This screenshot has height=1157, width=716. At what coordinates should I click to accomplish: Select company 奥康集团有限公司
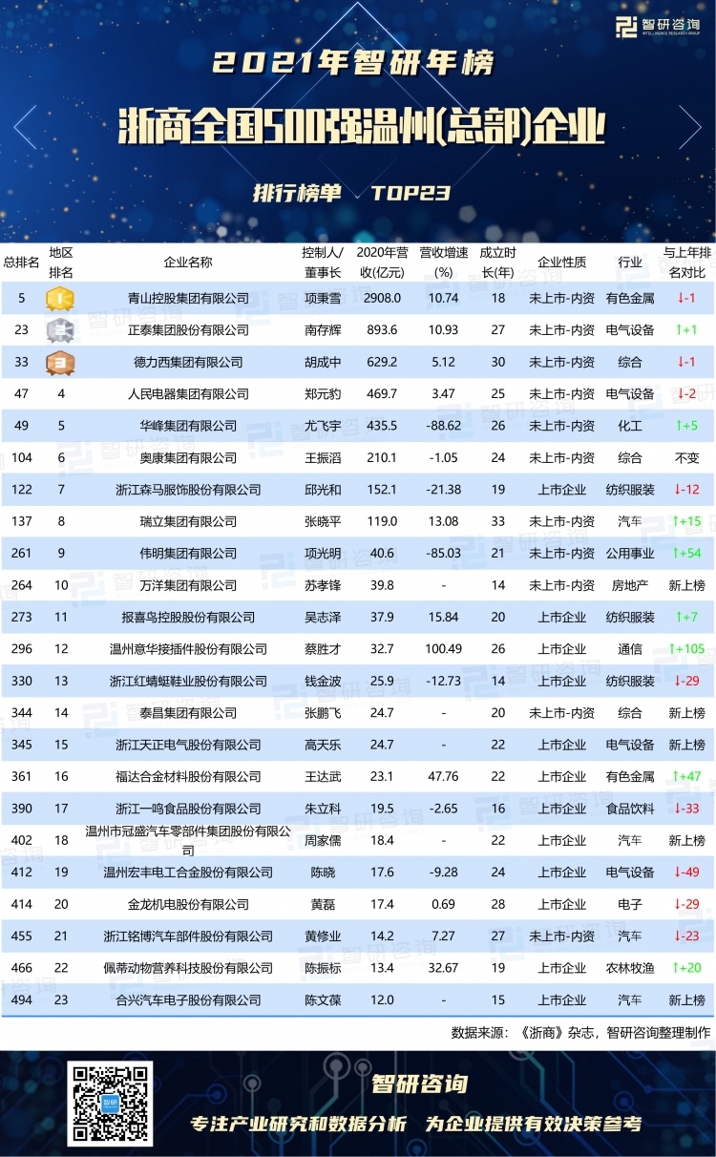click(x=188, y=458)
